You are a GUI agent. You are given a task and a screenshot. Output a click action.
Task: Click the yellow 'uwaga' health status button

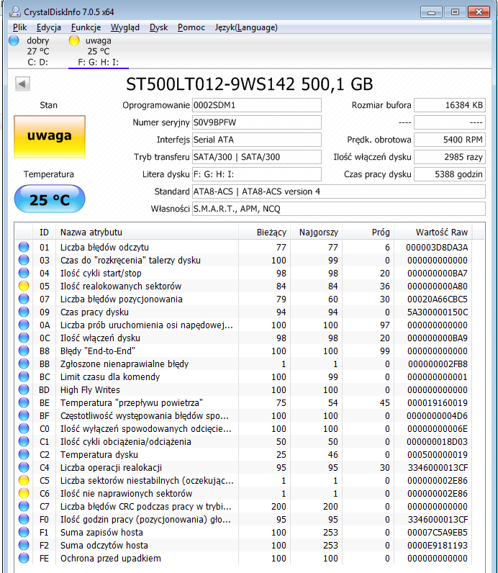pyautogui.click(x=50, y=137)
